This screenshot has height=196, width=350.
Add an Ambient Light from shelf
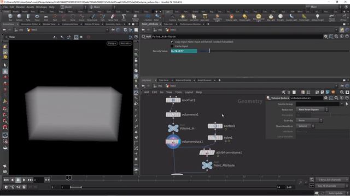coord(317,17)
